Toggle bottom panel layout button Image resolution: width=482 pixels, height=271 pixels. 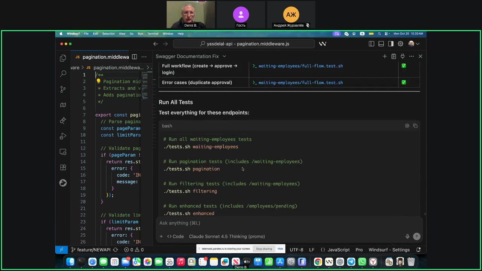tap(381, 44)
